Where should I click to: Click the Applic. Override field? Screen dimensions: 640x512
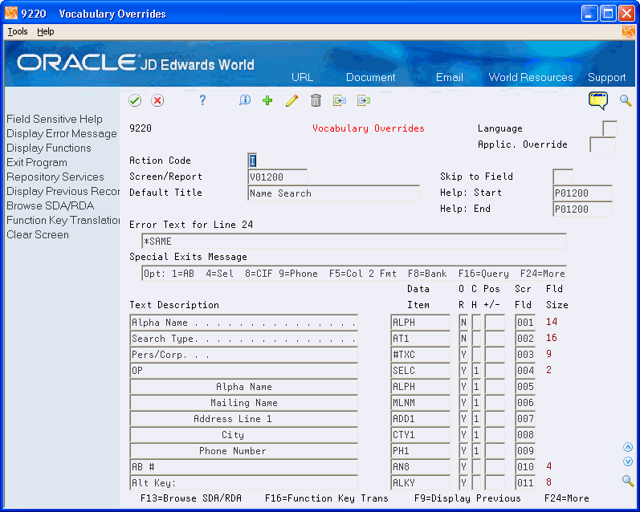pos(602,144)
